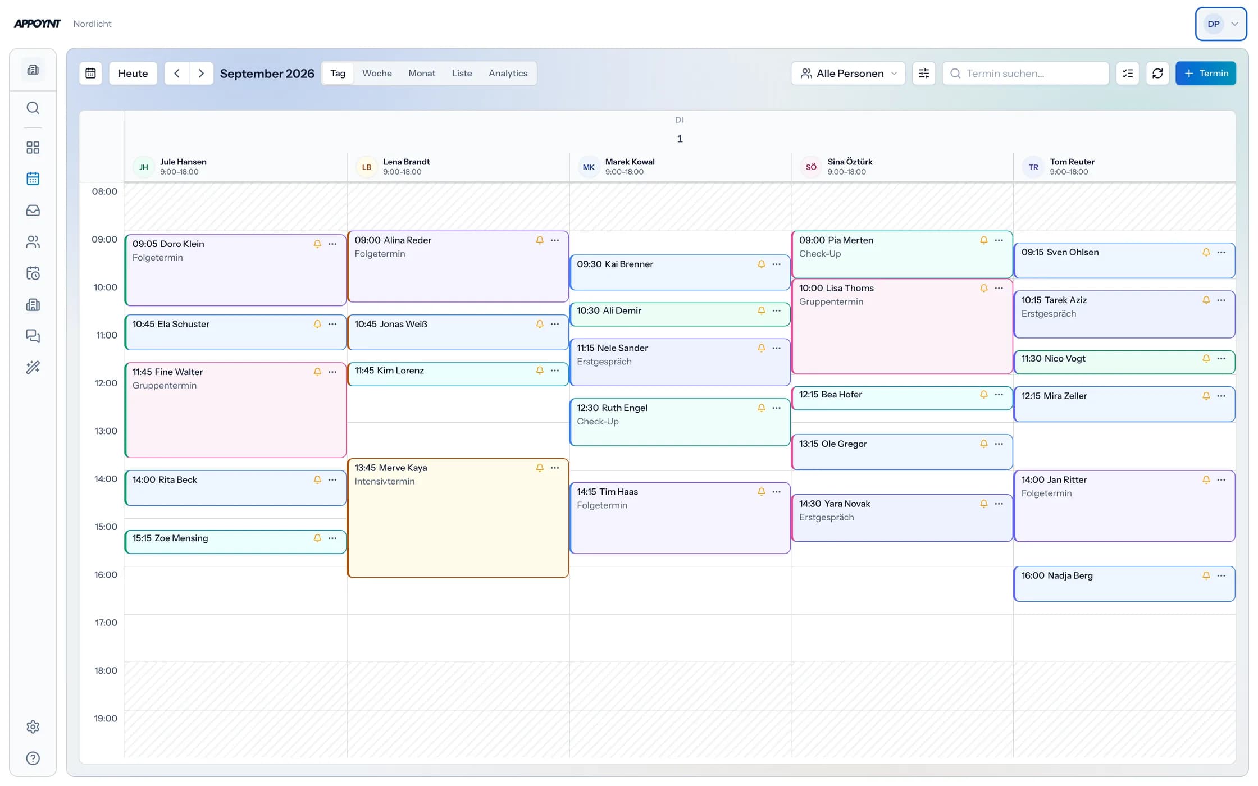The width and height of the screenshot is (1258, 786).
Task: Switch to the Woche view tab
Action: pyautogui.click(x=377, y=74)
